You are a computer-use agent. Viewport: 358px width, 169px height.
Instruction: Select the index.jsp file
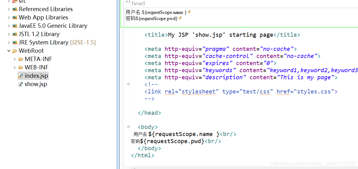(x=36, y=76)
